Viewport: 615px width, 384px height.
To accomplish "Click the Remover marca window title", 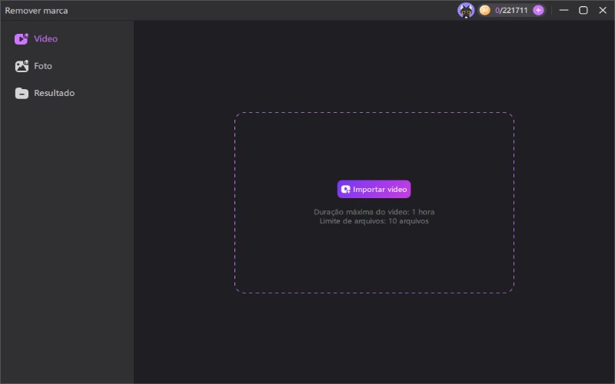I will click(x=36, y=11).
